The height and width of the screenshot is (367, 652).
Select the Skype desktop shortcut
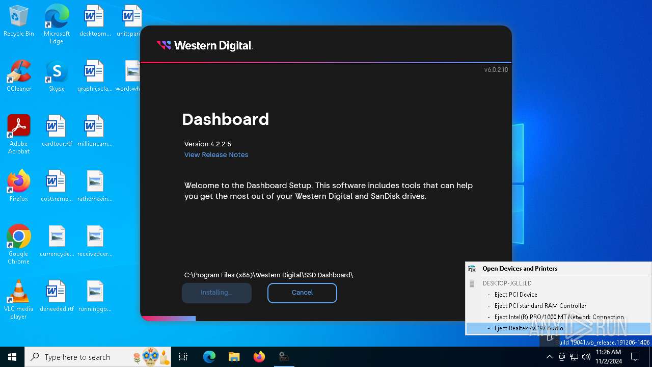[57, 76]
